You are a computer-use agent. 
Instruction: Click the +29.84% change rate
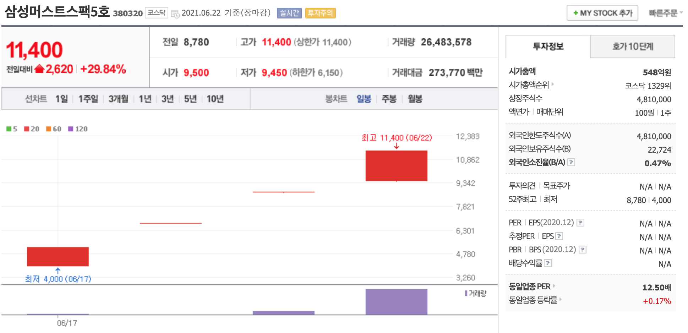(103, 69)
